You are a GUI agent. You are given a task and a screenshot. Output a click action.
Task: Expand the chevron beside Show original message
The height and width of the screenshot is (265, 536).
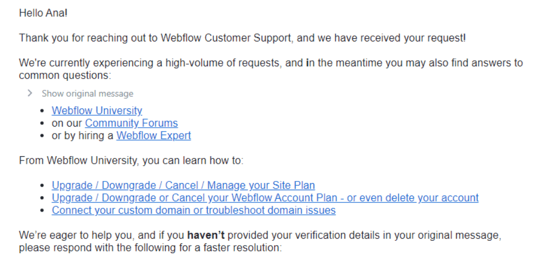click(30, 93)
